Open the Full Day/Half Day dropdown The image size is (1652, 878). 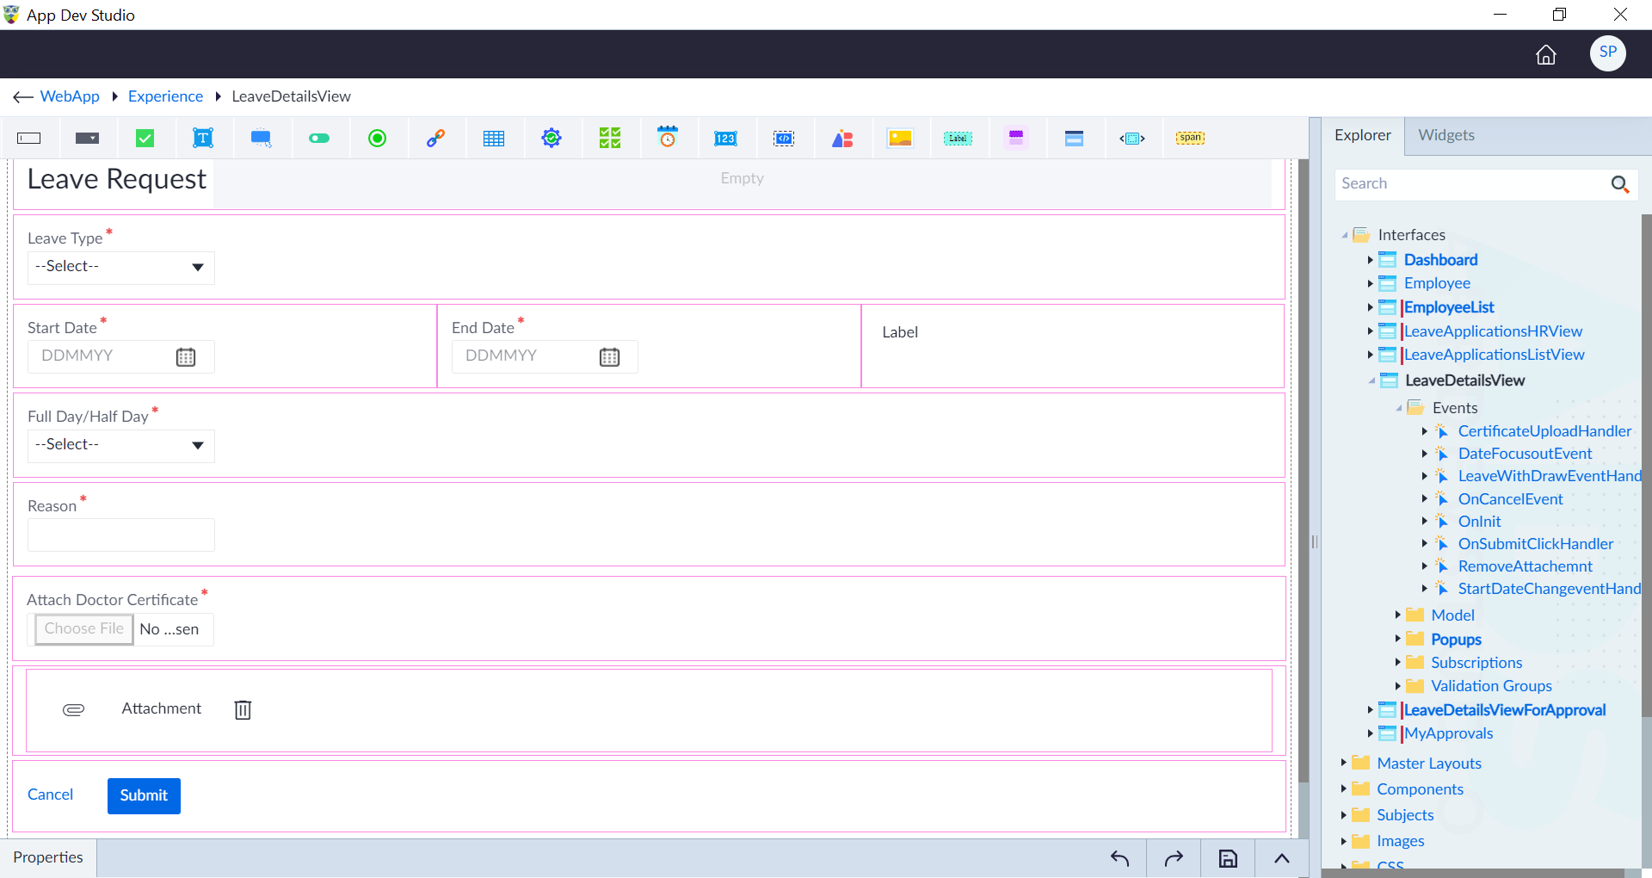pyautogui.click(x=121, y=446)
